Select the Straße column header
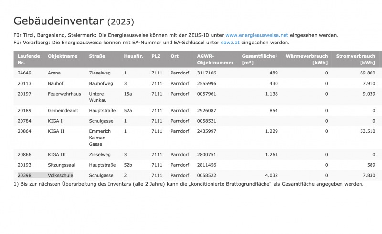 click(x=97, y=56)
